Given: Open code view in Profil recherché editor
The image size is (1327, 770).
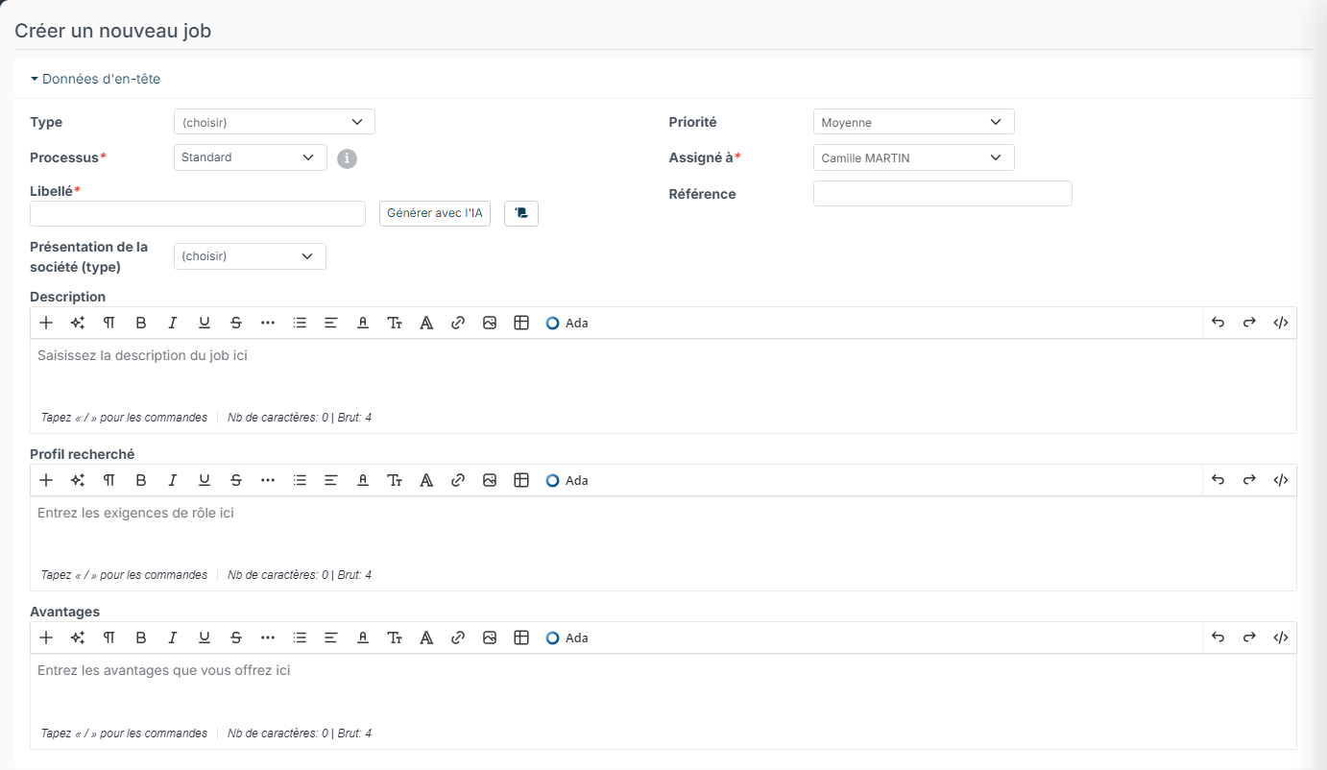Looking at the screenshot, I should [1281, 480].
